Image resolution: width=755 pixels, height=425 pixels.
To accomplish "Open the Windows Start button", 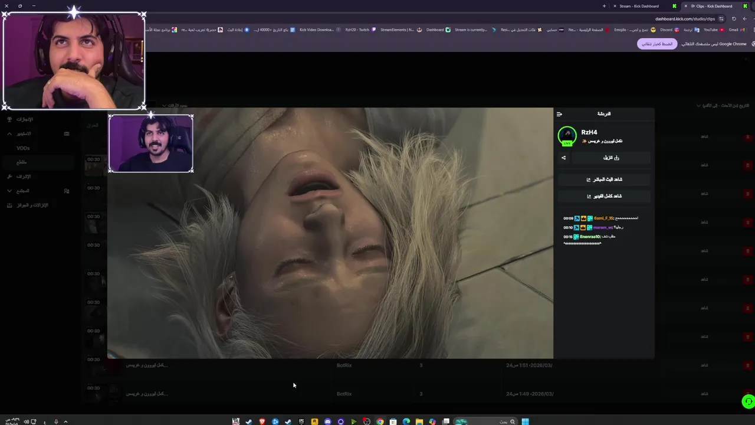I will [525, 421].
